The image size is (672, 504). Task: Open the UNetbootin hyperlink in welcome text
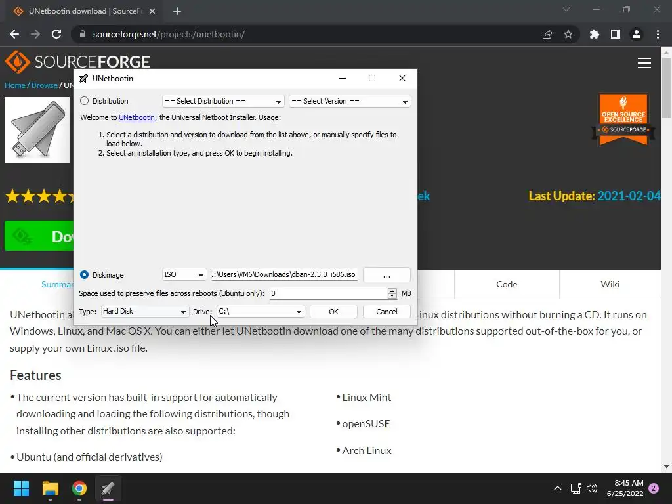[x=136, y=117]
